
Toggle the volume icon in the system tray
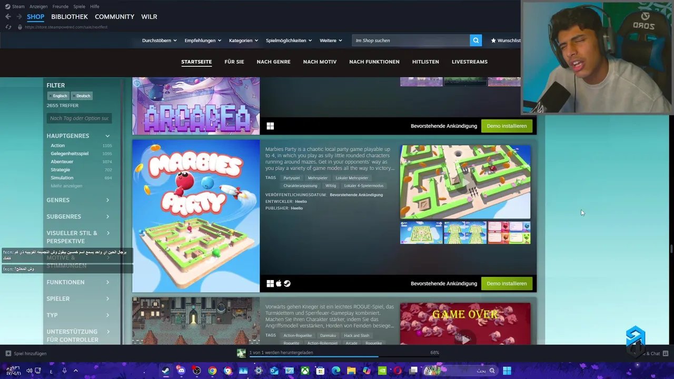tap(29, 371)
